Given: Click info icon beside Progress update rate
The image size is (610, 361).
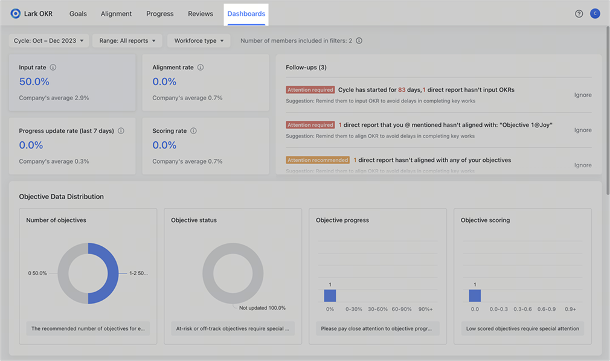Looking at the screenshot, I should [x=121, y=131].
